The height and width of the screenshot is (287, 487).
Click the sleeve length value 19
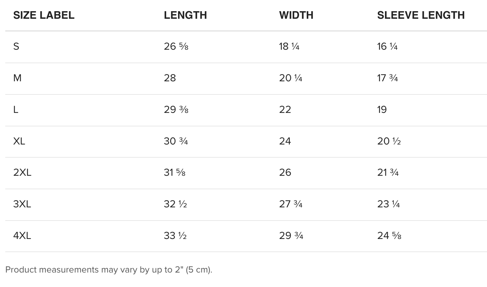[x=382, y=110]
